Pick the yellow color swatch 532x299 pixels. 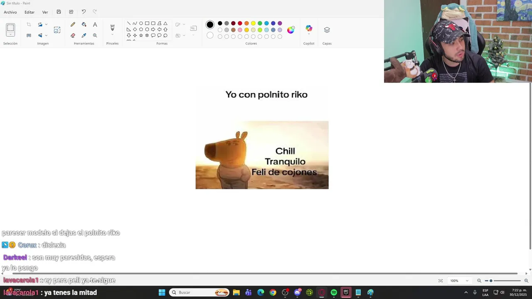[253, 23]
